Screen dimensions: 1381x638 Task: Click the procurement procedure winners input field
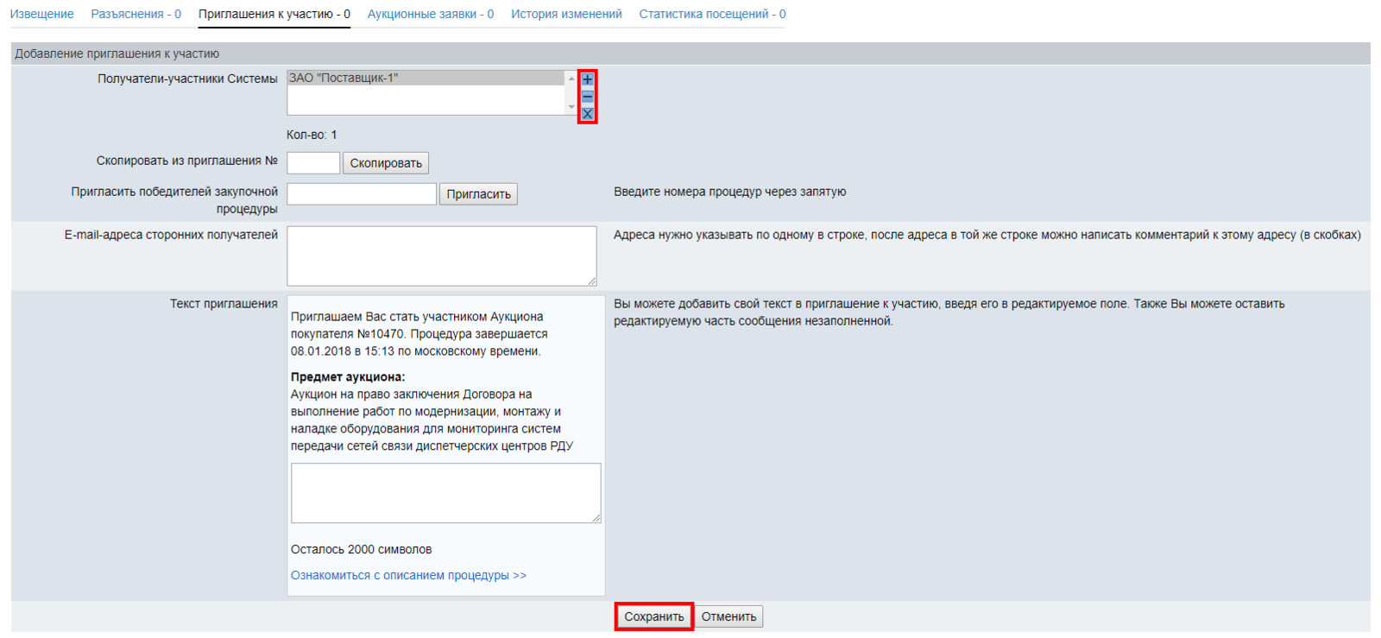[x=362, y=193]
